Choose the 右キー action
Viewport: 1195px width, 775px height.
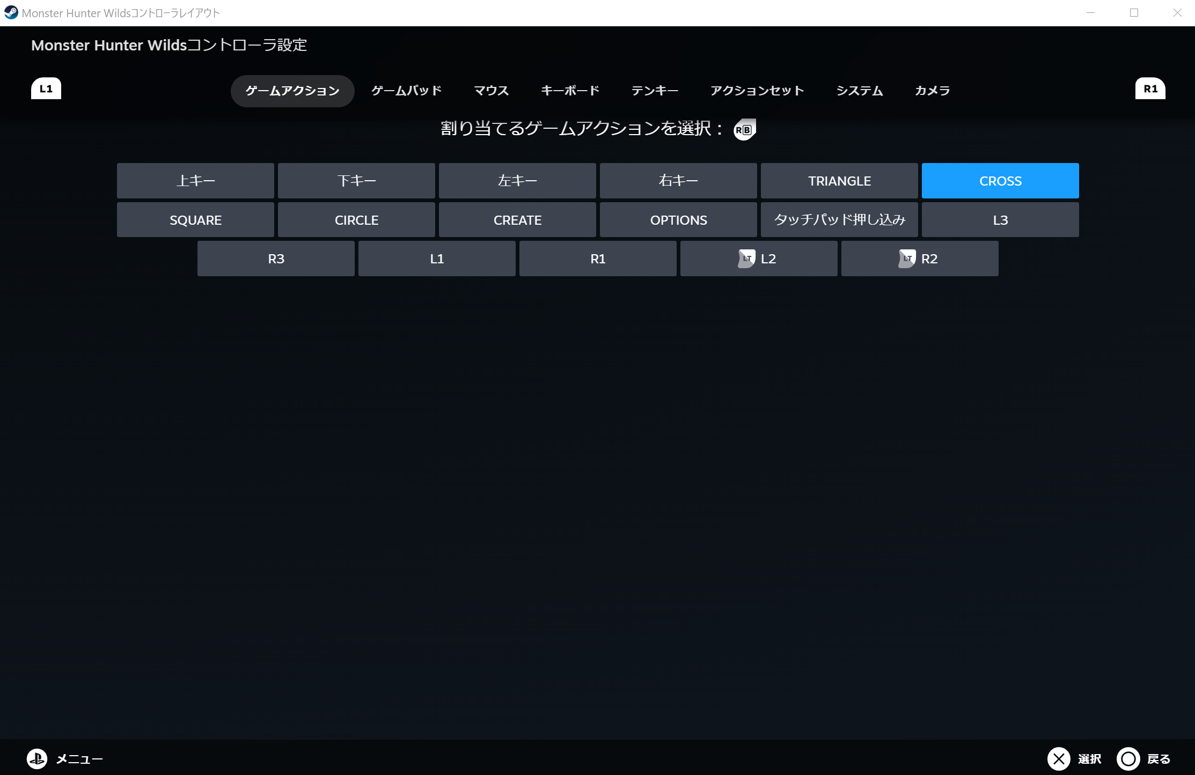[678, 181]
